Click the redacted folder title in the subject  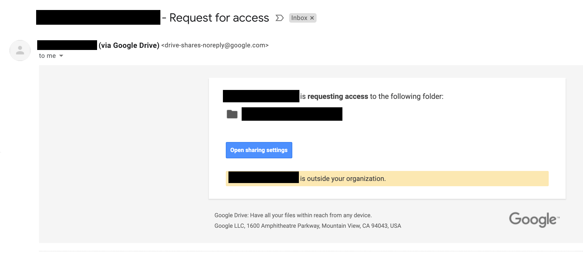tap(98, 17)
